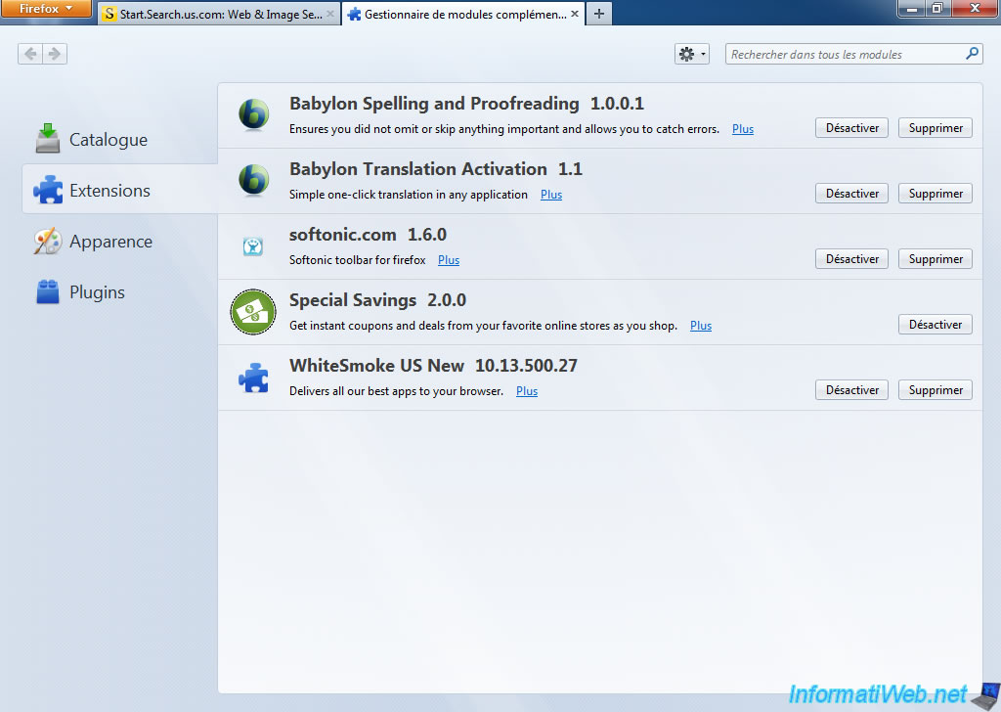
Task: Disable Babylon Translation Activation
Action: tap(851, 194)
